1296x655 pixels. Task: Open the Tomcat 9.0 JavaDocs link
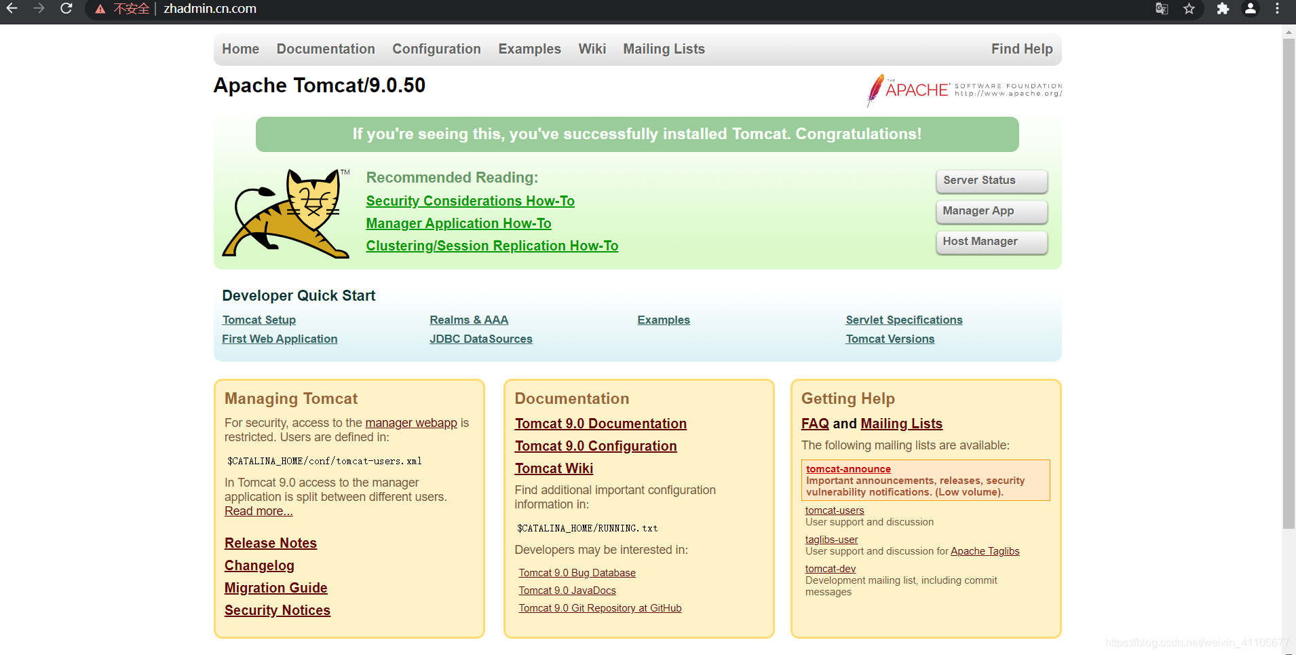(x=567, y=591)
